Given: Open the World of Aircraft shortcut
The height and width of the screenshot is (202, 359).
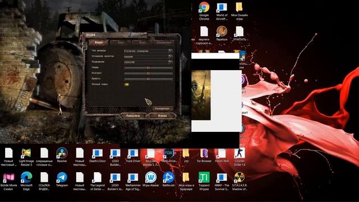Looking at the screenshot, I should pyautogui.click(x=222, y=10).
